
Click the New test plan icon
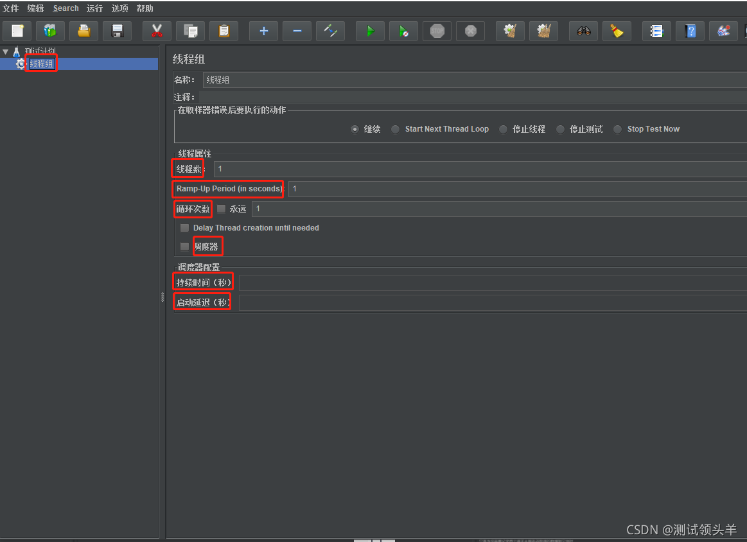pos(17,31)
